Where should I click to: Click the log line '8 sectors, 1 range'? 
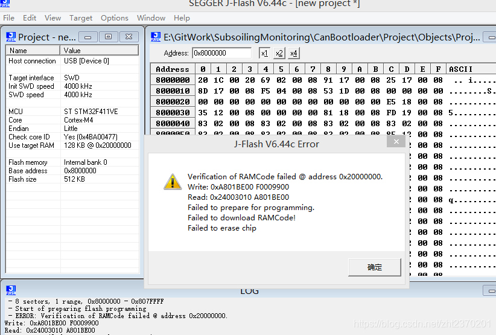[x=86, y=301]
